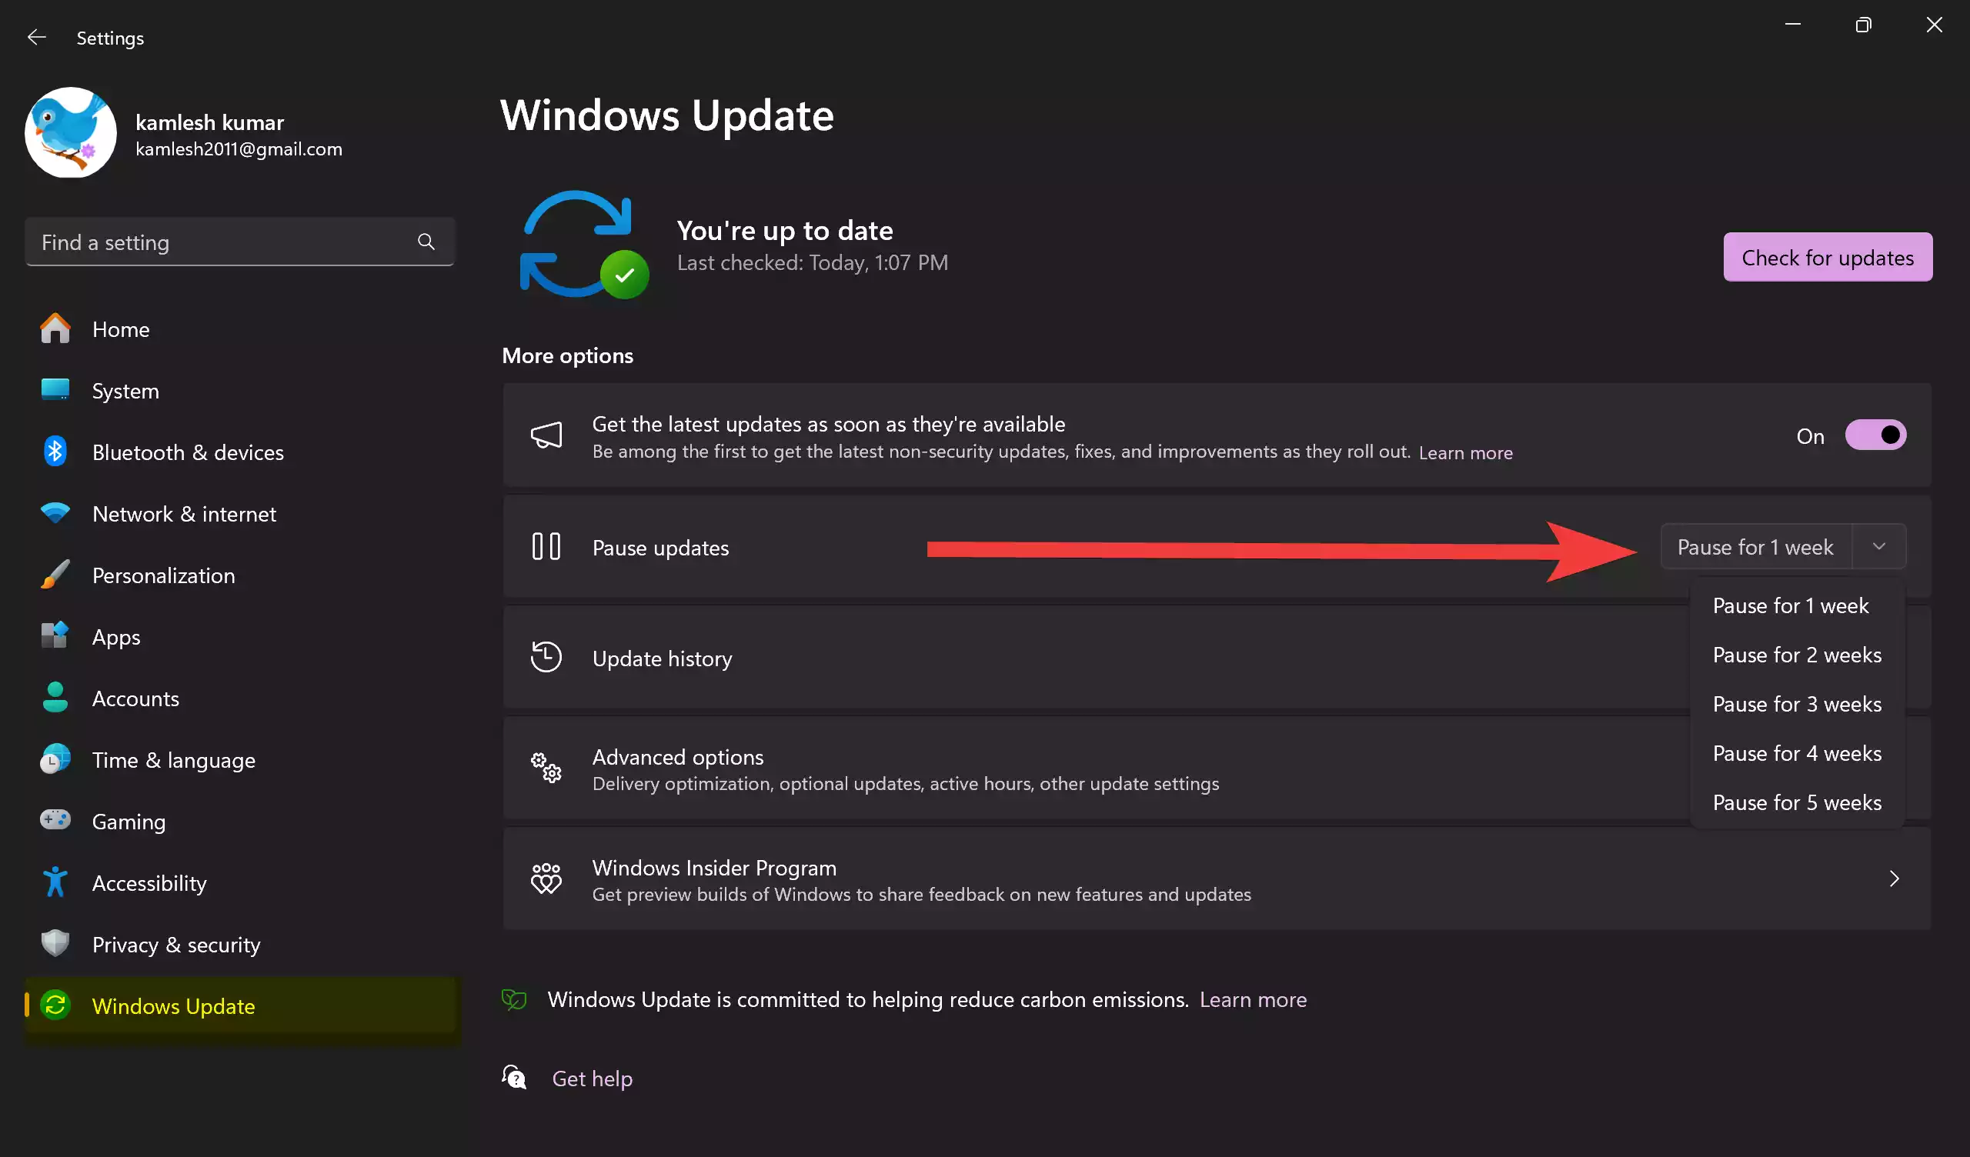Click the Pause for 1 week button
The width and height of the screenshot is (1970, 1157).
tap(1756, 547)
